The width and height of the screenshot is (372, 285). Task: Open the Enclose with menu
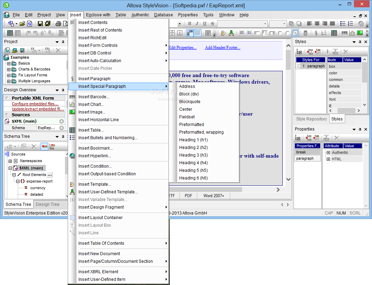(x=98, y=15)
